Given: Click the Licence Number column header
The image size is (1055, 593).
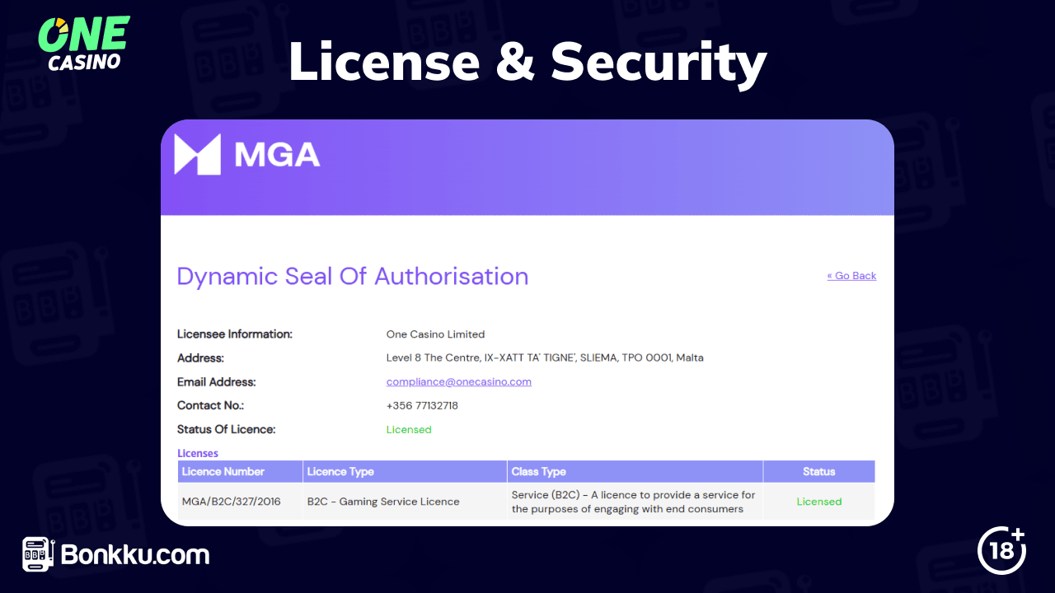Looking at the screenshot, I should (x=241, y=471).
